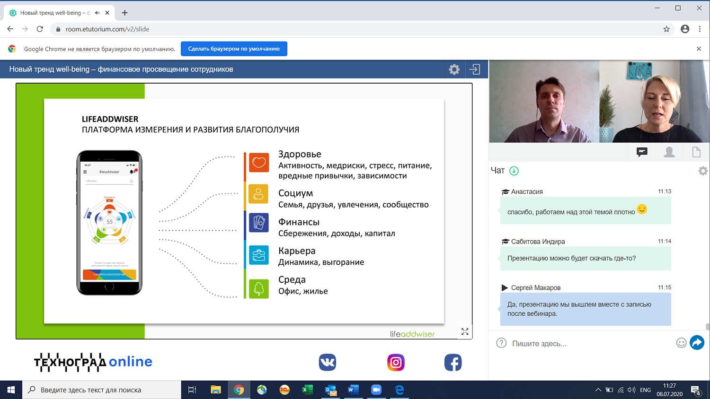Open Outlook from taskbar
Image resolution: width=710 pixels, height=399 pixels.
point(330,390)
